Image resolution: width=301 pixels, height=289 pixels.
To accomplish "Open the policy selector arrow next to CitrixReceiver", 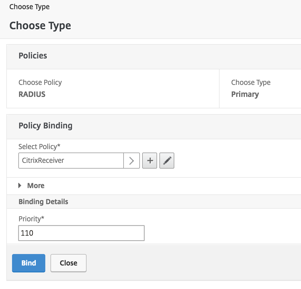I will [x=132, y=161].
